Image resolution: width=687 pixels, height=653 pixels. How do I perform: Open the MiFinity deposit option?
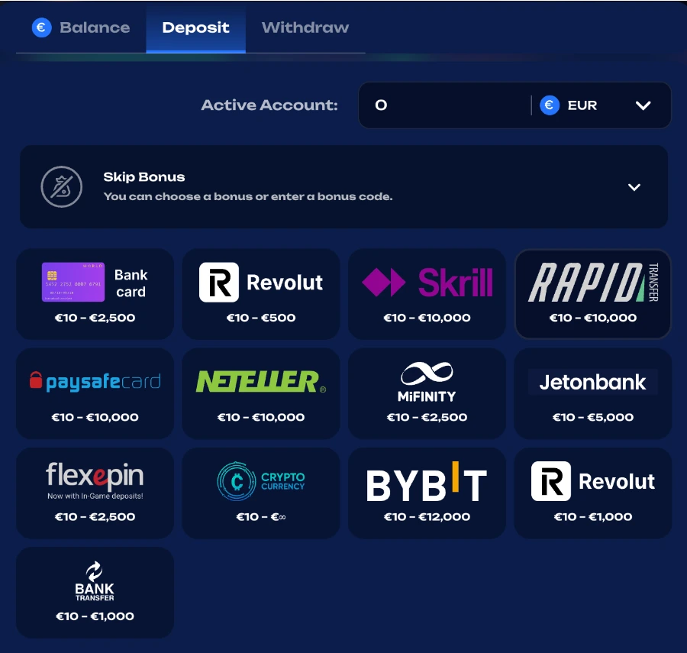pyautogui.click(x=427, y=393)
